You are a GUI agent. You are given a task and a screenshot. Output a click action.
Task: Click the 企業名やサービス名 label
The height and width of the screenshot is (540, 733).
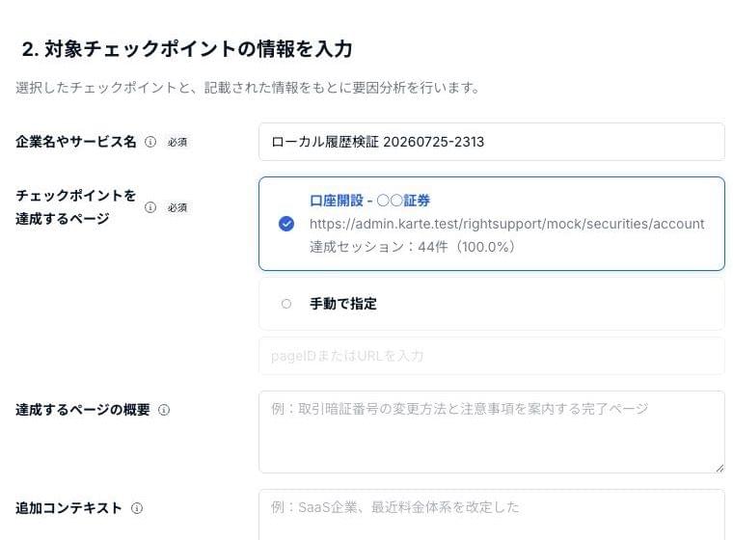click(x=76, y=142)
